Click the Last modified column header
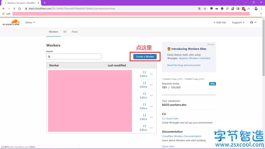265x149 pixels. (x=117, y=65)
